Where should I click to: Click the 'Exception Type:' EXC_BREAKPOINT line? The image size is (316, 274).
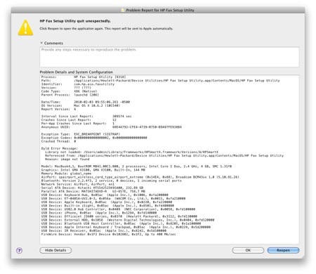[81, 134]
